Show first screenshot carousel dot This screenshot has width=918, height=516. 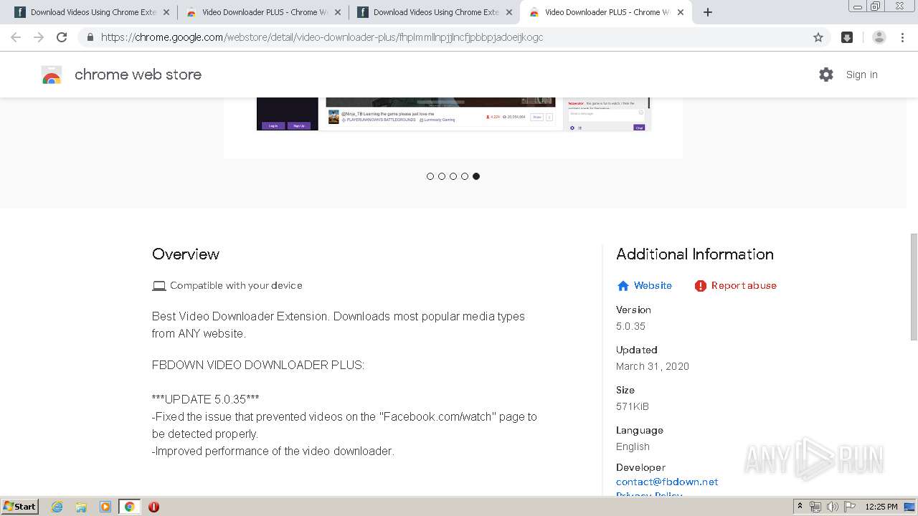[430, 176]
